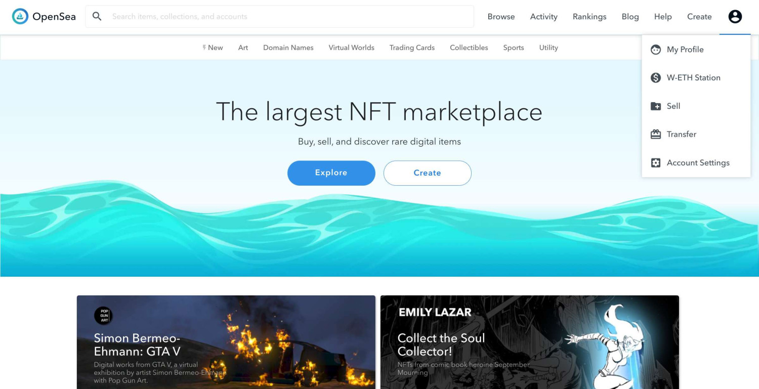Image resolution: width=759 pixels, height=389 pixels.
Task: Select the Art category tab
Action: [x=243, y=48]
